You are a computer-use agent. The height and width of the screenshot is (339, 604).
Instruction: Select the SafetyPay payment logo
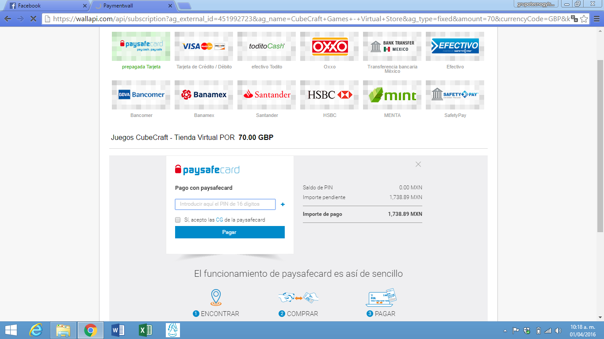coord(455,95)
